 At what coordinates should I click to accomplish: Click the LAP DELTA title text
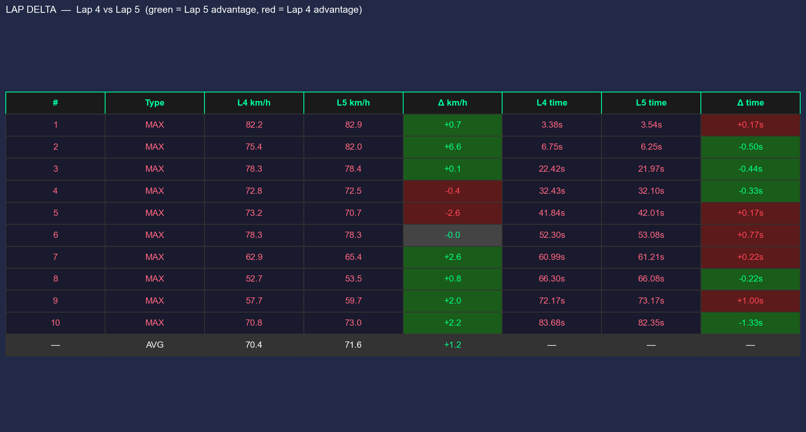click(31, 10)
